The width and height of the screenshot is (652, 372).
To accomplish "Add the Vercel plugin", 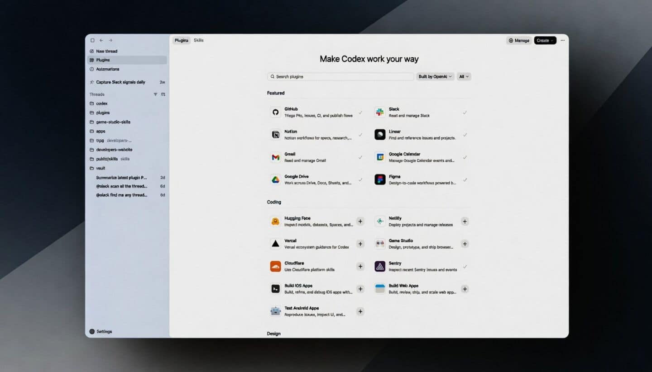I will pos(360,244).
